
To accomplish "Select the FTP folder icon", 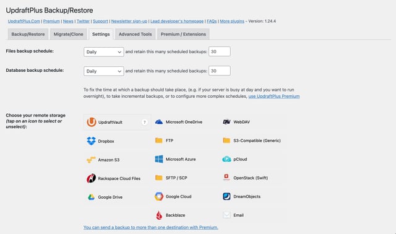I will pos(159,141).
